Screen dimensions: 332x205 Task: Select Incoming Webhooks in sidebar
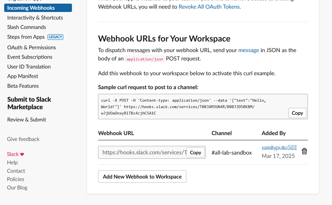tap(38, 8)
